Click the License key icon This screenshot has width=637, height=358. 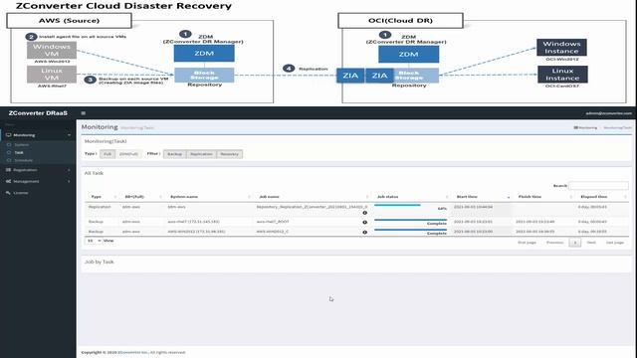[x=9, y=193]
